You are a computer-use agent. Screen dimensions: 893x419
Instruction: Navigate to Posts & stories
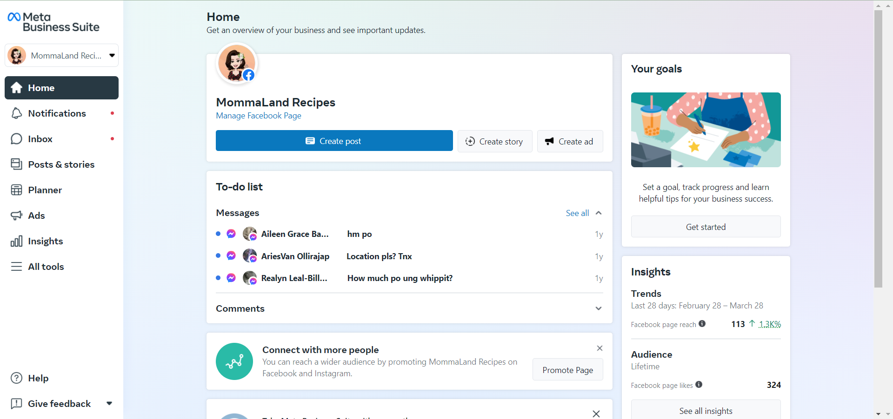pos(61,164)
